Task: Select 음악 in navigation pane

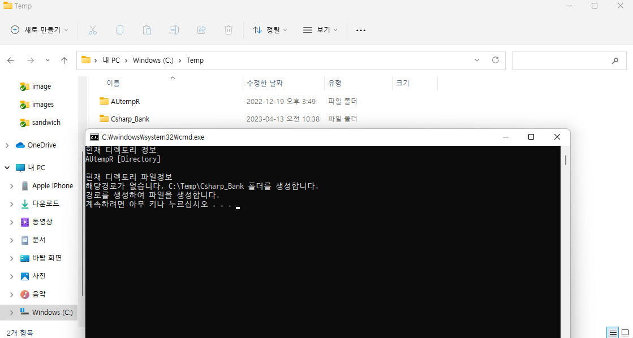Action: (x=33, y=294)
